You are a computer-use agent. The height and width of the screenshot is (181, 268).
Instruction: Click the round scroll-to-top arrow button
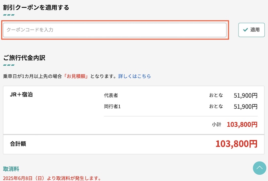pyautogui.click(x=259, y=168)
